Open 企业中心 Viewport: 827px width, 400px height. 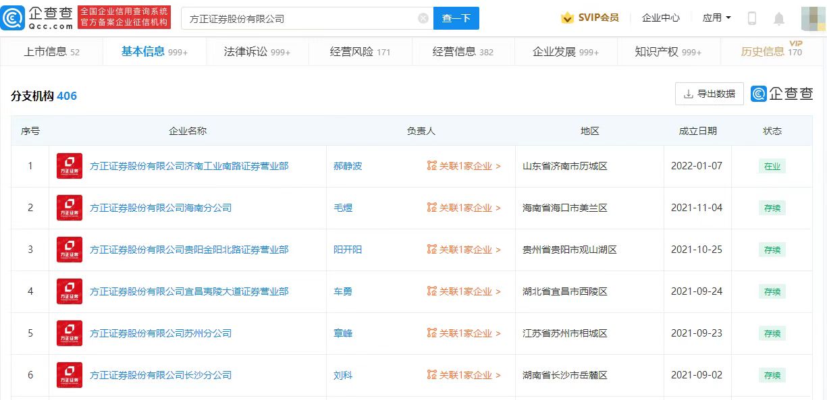coord(661,18)
